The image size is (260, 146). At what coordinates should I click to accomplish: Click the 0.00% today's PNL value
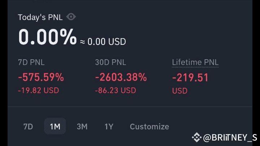[47, 37]
